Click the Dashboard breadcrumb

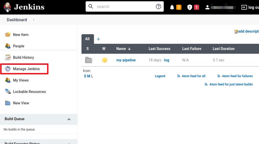[17, 20]
